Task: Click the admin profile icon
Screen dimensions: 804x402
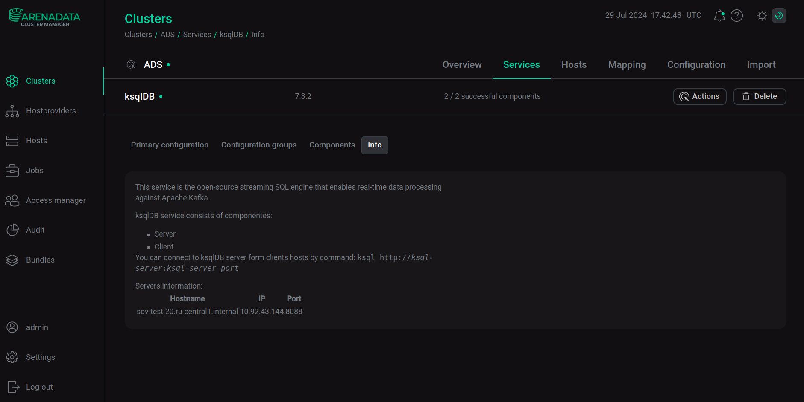Action: tap(12, 327)
